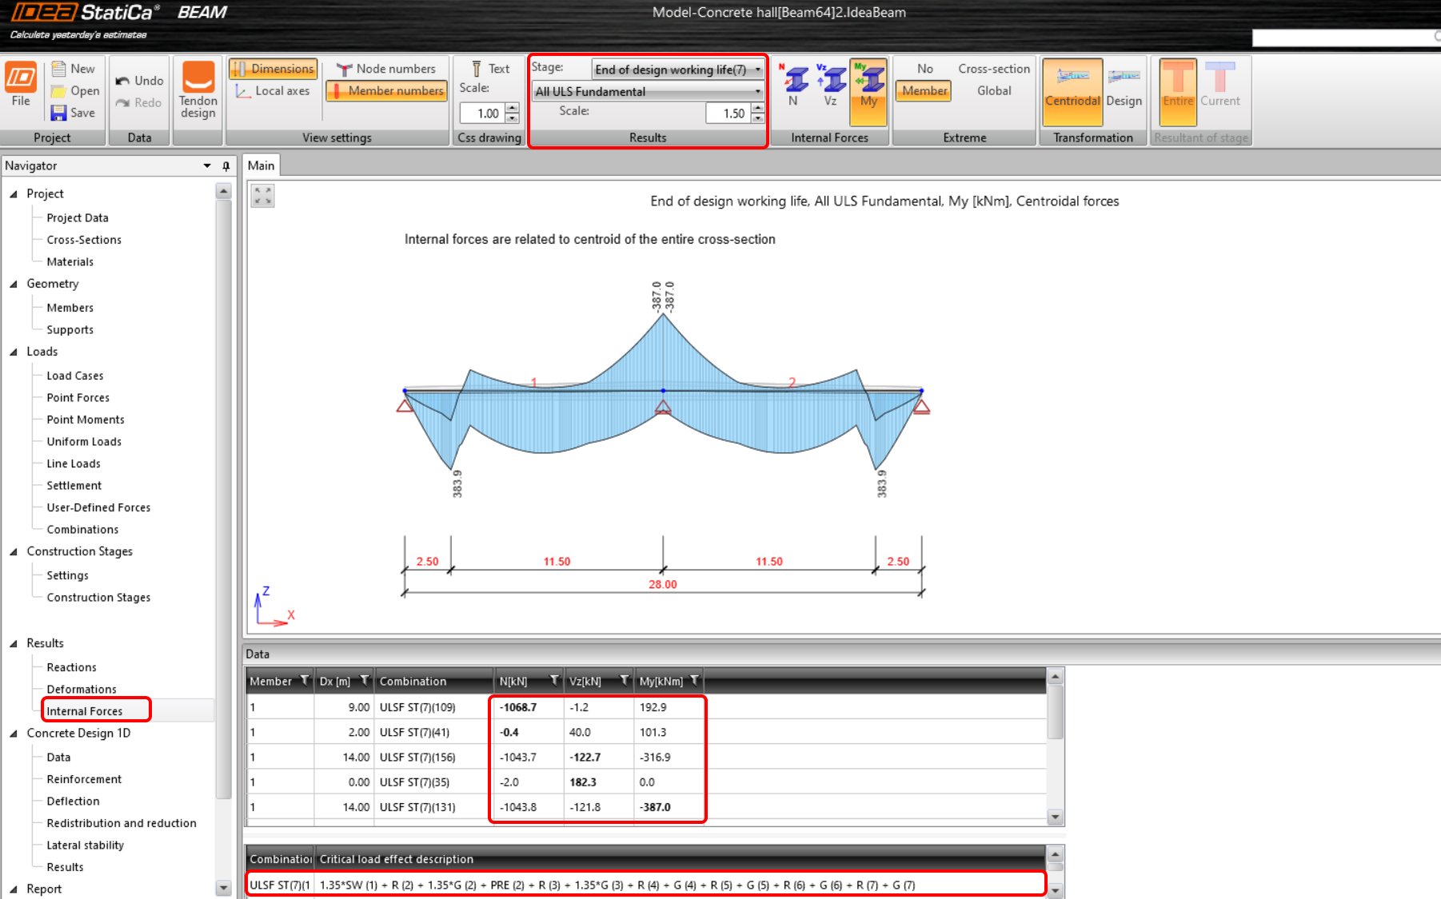Click the Redo arrow icon
The width and height of the screenshot is (1441, 899).
click(122, 102)
